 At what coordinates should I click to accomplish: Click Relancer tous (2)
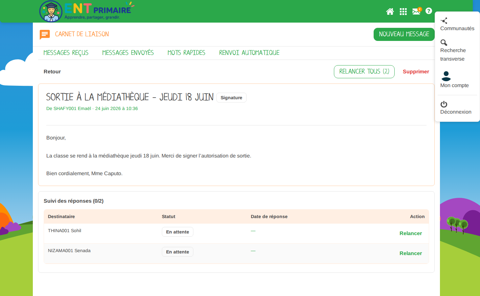point(364,72)
